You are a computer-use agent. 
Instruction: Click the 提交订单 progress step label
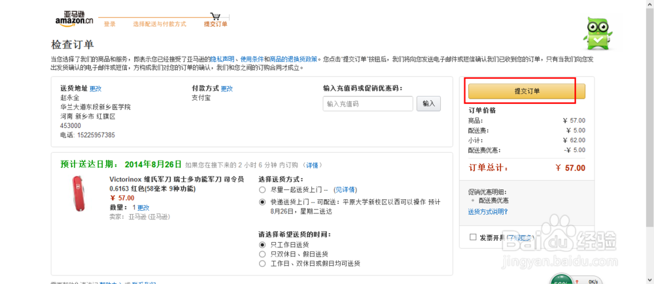pyautogui.click(x=216, y=24)
